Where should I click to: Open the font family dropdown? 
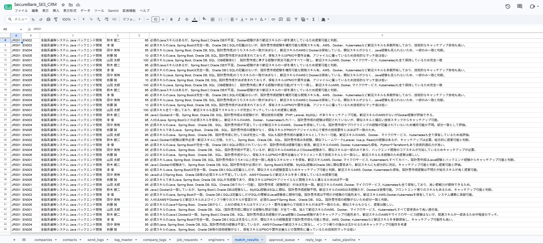[132, 19]
